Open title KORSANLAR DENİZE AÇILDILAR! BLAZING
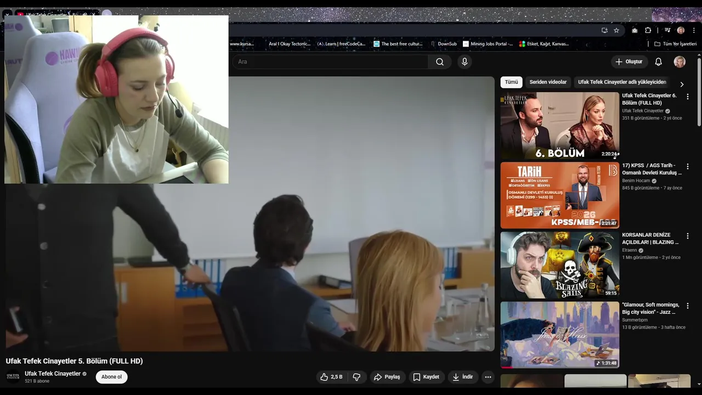702x395 pixels. pos(650,239)
